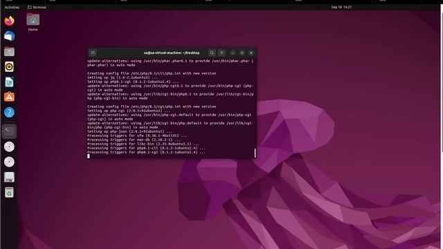This screenshot has height=249, width=443.
Task: Open Firefox from the dock
Action: [9, 21]
